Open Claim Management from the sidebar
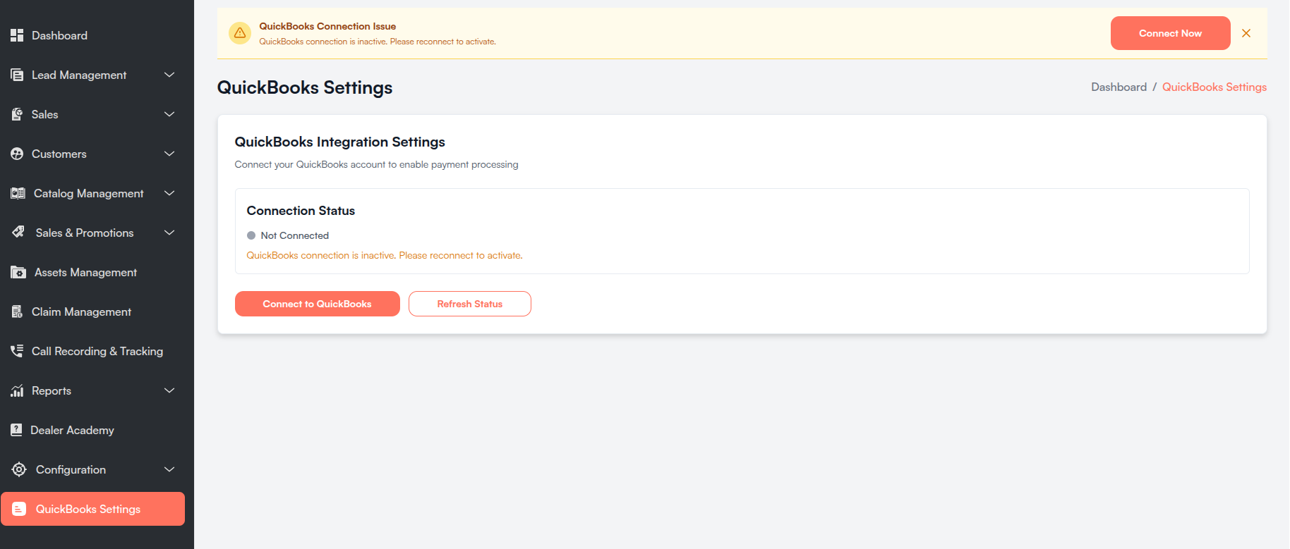 (x=92, y=311)
